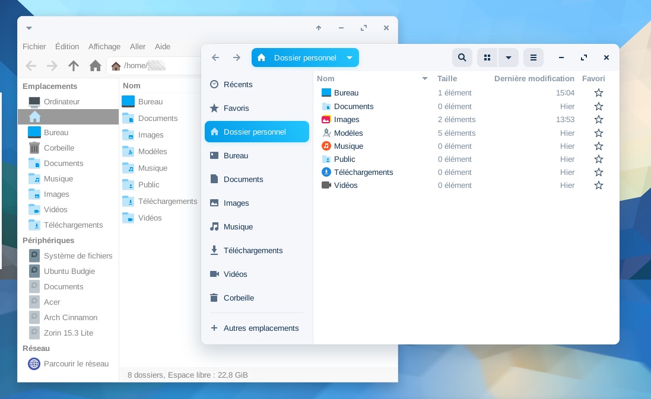The width and height of the screenshot is (651, 399).
Task: Click the home icon in left toolbar
Action: 95,66
